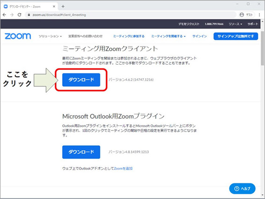Click サインイン link
The width and height of the screenshot is (265, 199).
click(200, 36)
